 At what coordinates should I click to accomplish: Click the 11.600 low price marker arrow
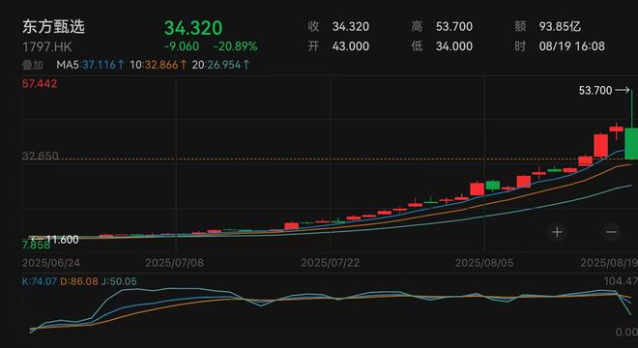[x=34, y=239]
